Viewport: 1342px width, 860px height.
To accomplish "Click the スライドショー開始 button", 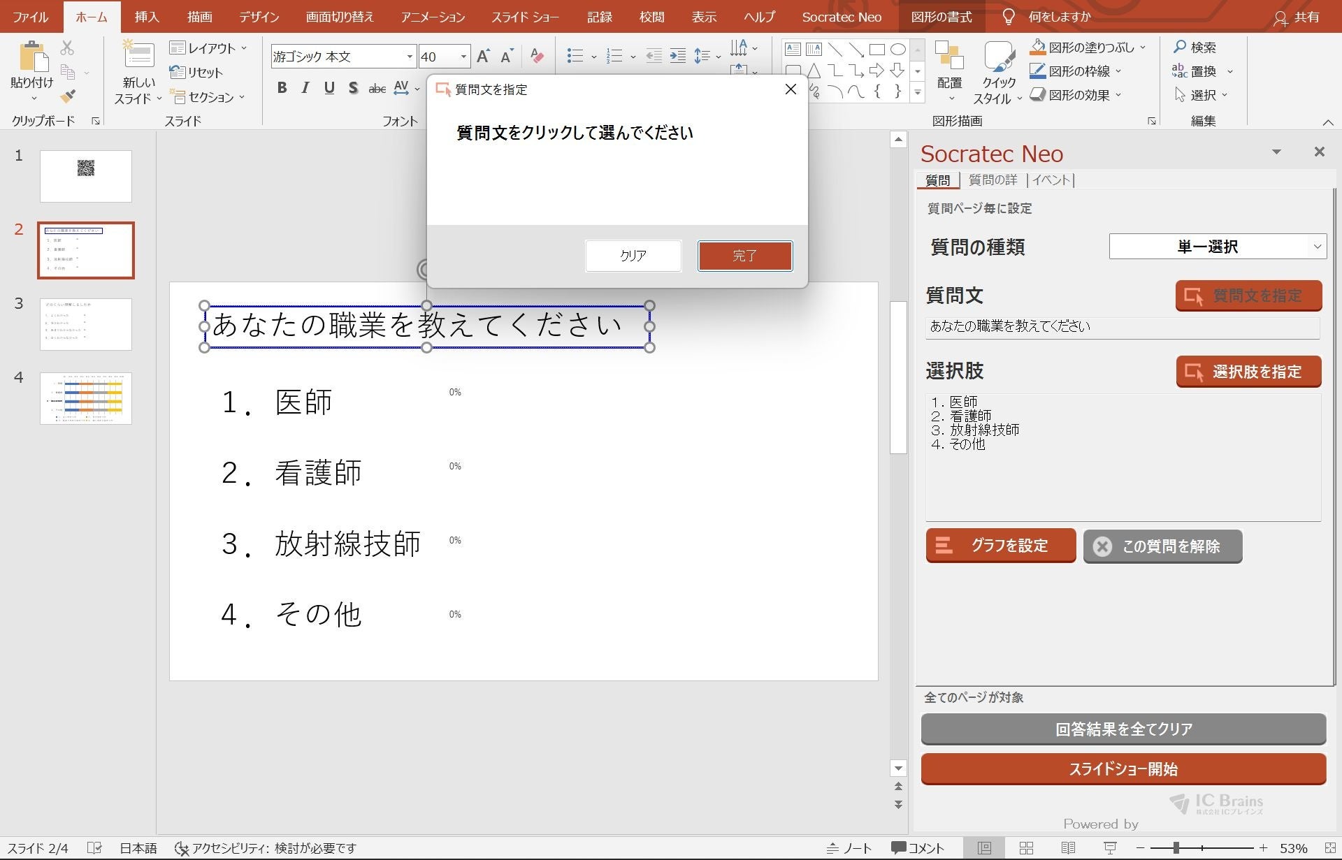I will point(1123,769).
